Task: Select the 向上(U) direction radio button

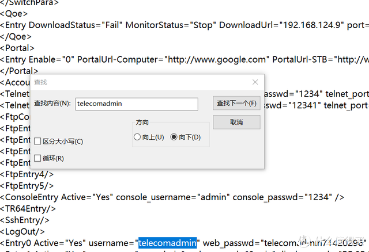Action: pyautogui.click(x=137, y=137)
